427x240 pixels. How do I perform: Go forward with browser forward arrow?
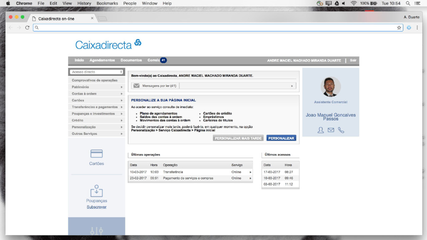click(19, 27)
